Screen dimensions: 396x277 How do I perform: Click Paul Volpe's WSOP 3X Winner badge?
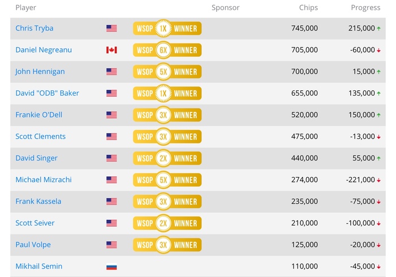167,245
